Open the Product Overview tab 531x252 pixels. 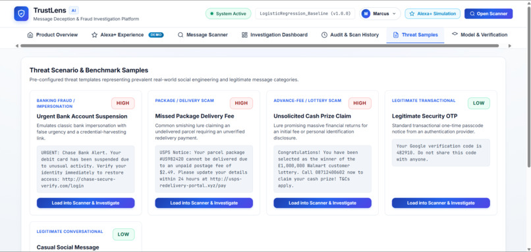(x=53, y=35)
